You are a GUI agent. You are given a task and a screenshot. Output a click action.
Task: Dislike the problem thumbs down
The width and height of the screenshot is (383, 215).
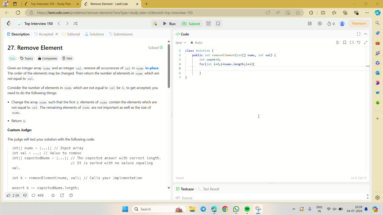[25, 195]
